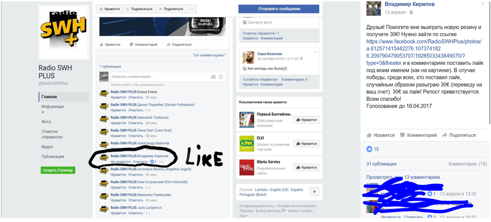491x222 pixels.
Task: Open Саша Колесник's profile name link
Action: click(269, 54)
